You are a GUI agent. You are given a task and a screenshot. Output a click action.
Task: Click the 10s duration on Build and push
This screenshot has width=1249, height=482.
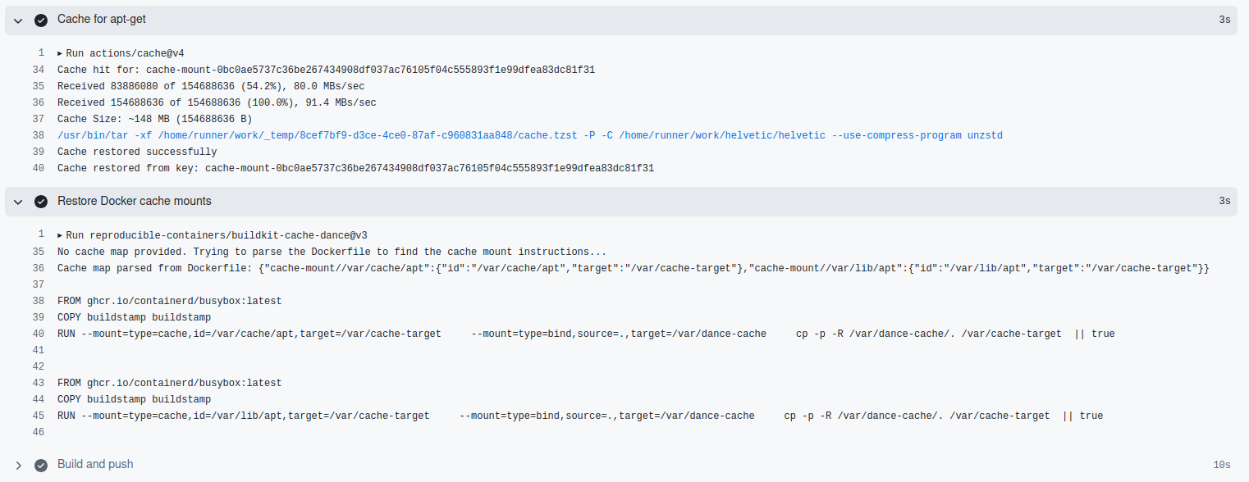click(1224, 464)
